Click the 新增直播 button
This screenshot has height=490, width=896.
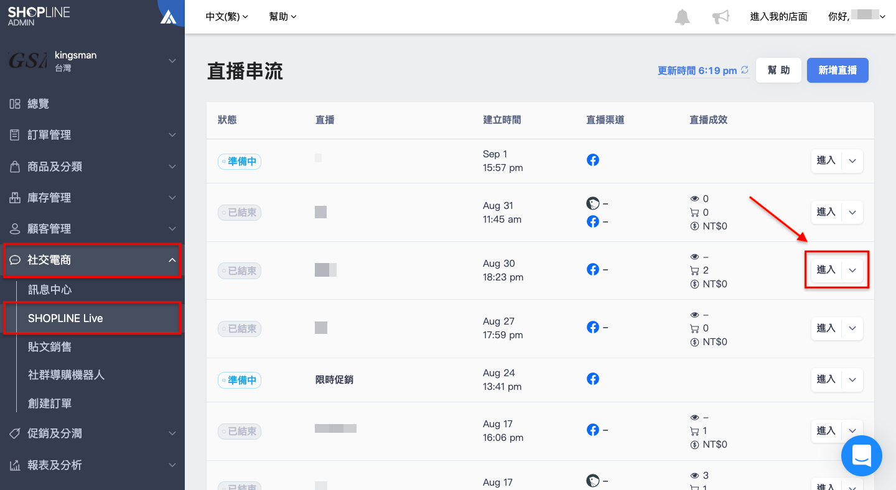coord(838,70)
